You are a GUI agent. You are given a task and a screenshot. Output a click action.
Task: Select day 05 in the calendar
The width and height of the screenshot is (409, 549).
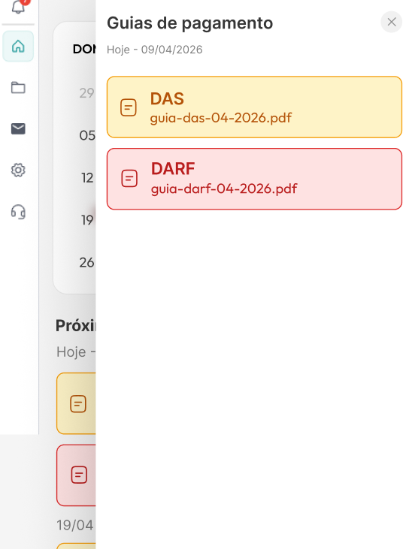tap(87, 135)
